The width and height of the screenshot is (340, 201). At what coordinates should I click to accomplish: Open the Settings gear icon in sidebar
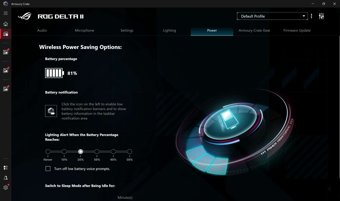[6, 187]
